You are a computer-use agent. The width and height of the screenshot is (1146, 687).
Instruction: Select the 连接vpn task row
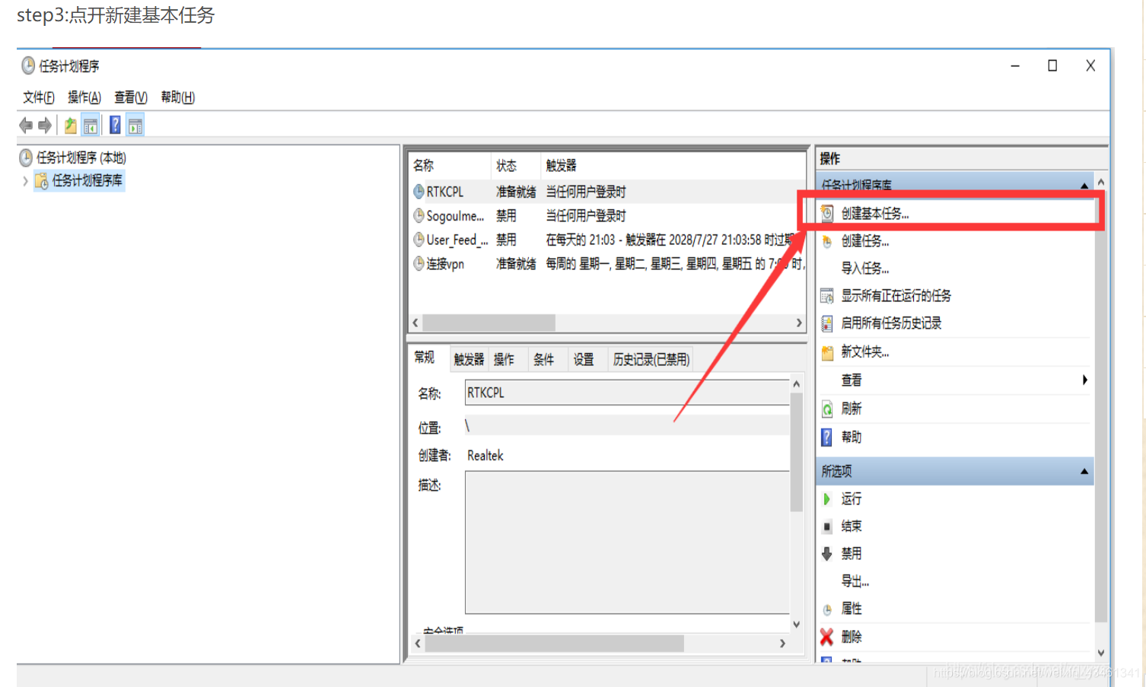607,264
